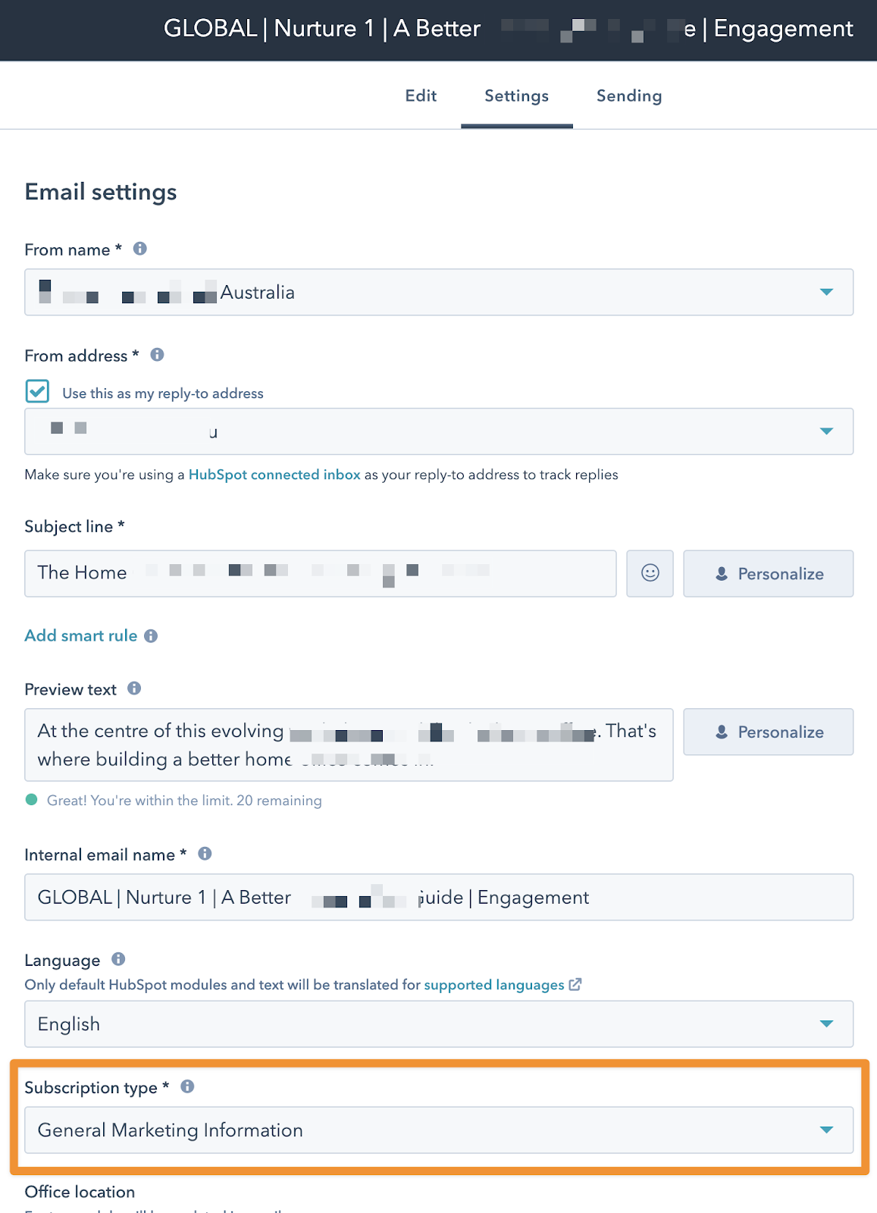Expand the Subscription type dropdown

(x=826, y=1130)
